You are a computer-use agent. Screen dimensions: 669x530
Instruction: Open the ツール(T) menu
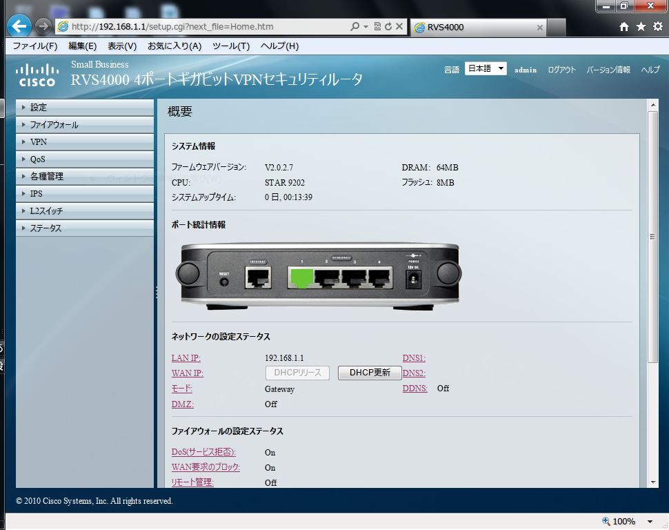231,46
